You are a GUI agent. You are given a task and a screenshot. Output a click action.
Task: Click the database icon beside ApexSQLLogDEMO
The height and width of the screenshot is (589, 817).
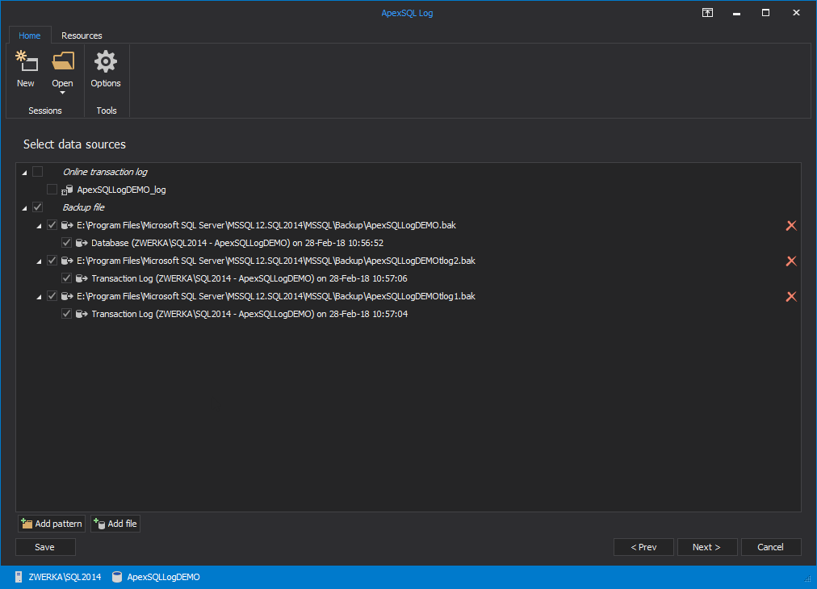click(117, 577)
